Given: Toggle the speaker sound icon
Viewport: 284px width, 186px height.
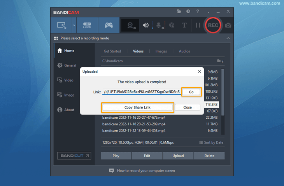Looking at the screenshot, I should [x=146, y=25].
